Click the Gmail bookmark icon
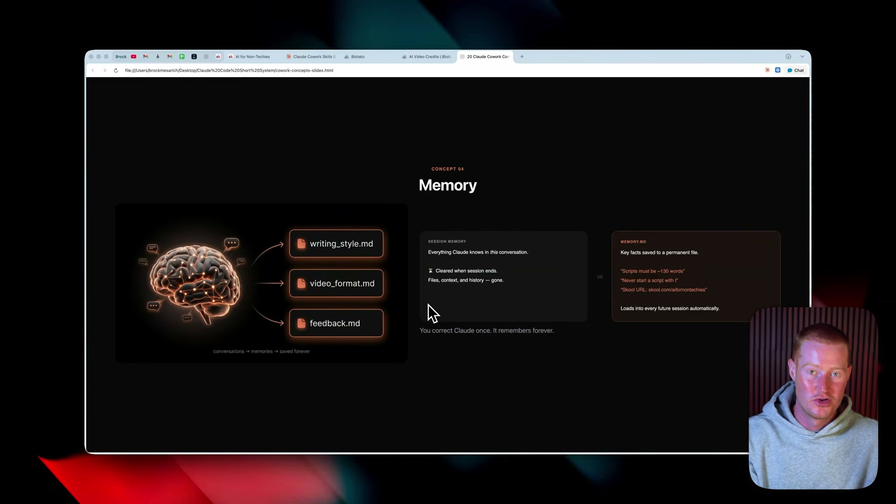896x504 pixels. (x=145, y=56)
